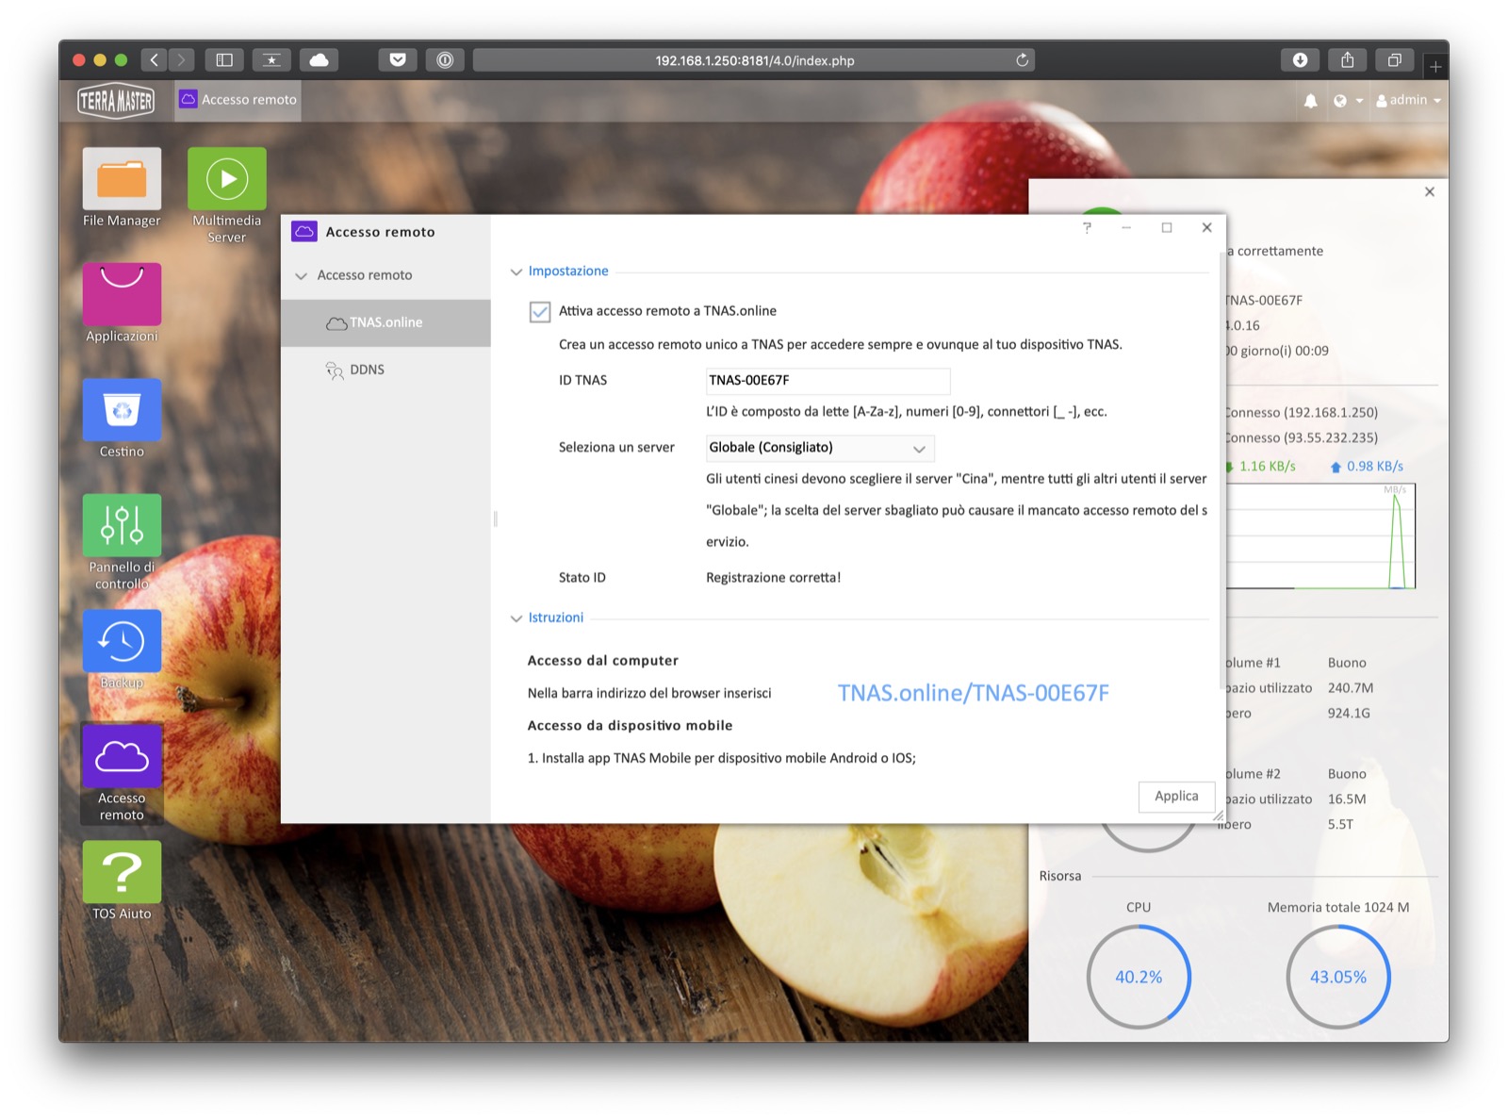Click the TerraMaster logo
The image size is (1508, 1120).
coord(116,100)
